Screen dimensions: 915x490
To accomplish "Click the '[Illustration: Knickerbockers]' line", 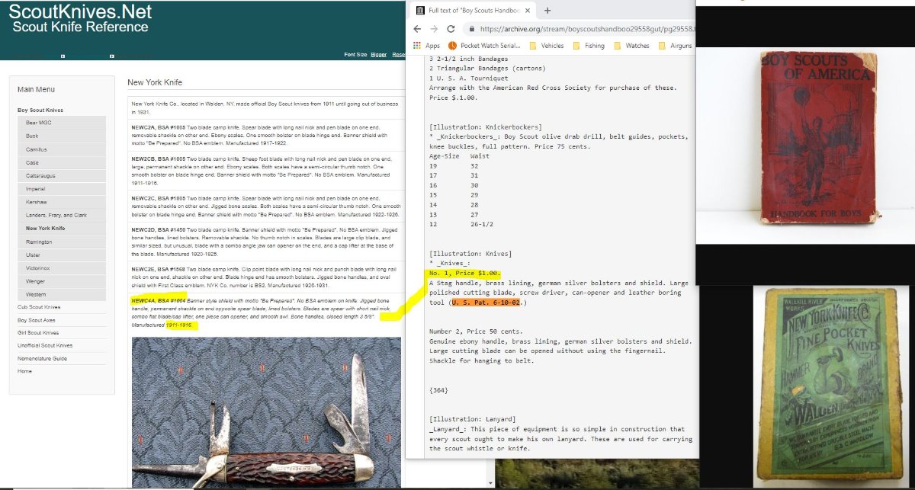I will tap(486, 127).
